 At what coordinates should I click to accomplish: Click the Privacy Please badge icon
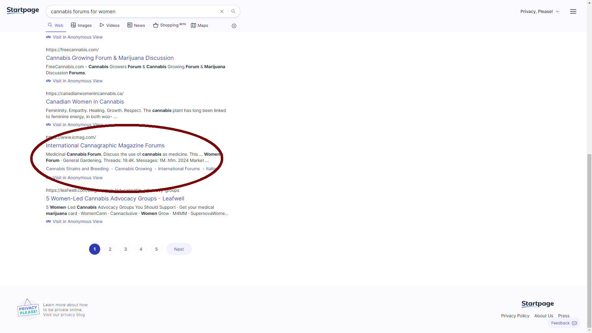(28, 309)
